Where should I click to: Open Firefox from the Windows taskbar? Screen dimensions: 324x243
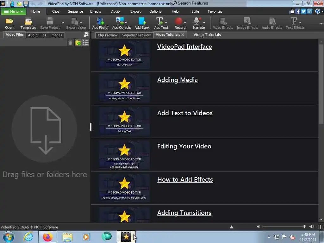click(48, 237)
